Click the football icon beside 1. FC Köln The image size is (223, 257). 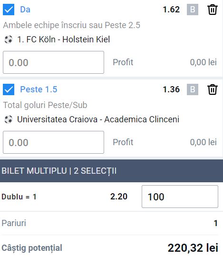point(9,40)
